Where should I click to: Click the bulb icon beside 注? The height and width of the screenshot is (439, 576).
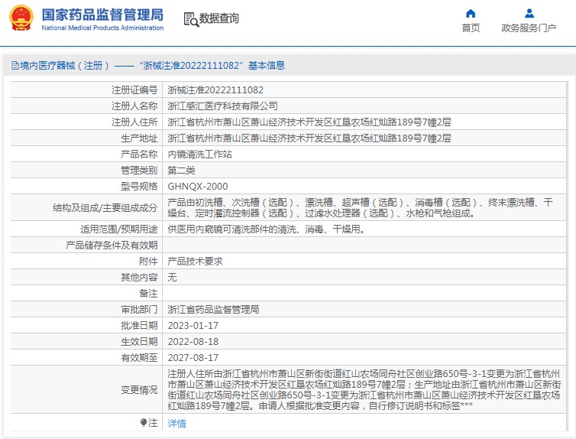144,423
